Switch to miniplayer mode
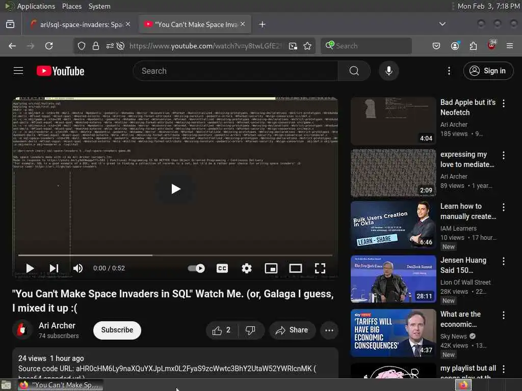The width and height of the screenshot is (522, 391). tap(271, 268)
